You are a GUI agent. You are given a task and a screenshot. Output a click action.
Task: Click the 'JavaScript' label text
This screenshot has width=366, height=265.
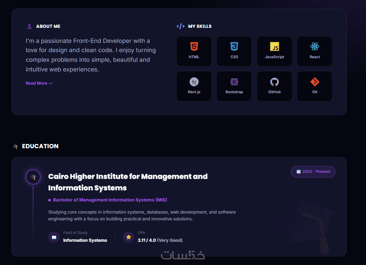tap(274, 57)
